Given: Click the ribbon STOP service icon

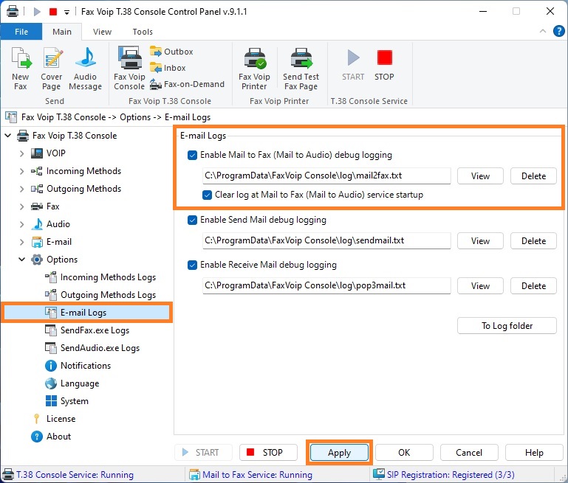Looking at the screenshot, I should (x=384, y=65).
